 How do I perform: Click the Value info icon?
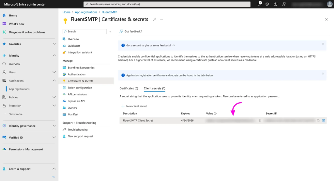[x=215, y=114]
